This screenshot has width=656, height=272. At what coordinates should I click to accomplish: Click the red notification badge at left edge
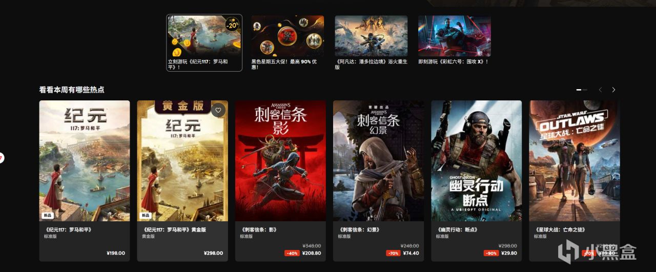tap(2, 158)
